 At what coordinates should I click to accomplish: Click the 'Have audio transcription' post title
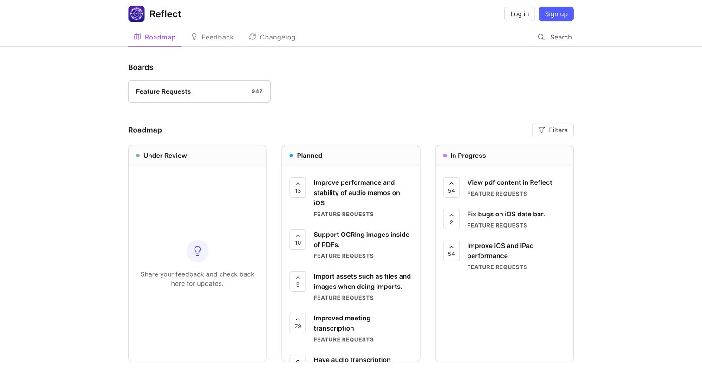pos(352,359)
